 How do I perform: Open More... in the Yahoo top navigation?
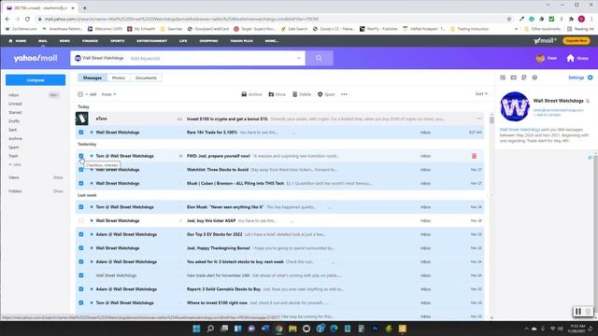[272, 41]
